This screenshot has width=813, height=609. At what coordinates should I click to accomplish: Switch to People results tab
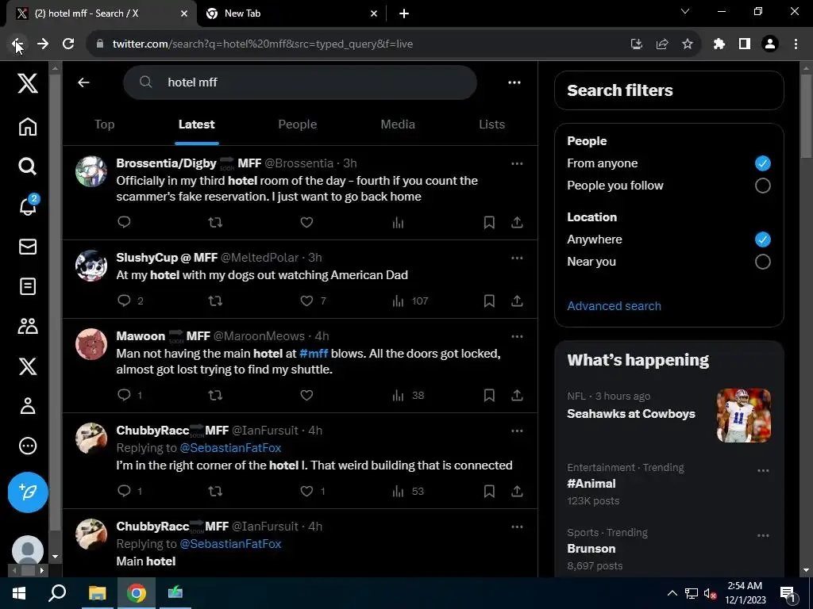coord(297,124)
